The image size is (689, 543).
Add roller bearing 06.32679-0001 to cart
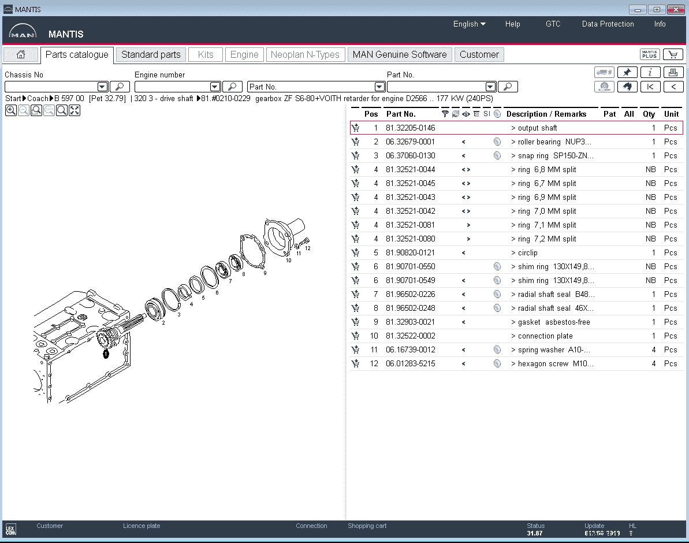[356, 142]
